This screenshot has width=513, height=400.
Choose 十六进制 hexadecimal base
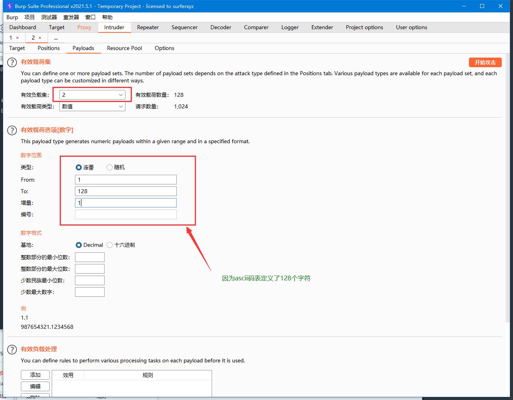coord(109,245)
